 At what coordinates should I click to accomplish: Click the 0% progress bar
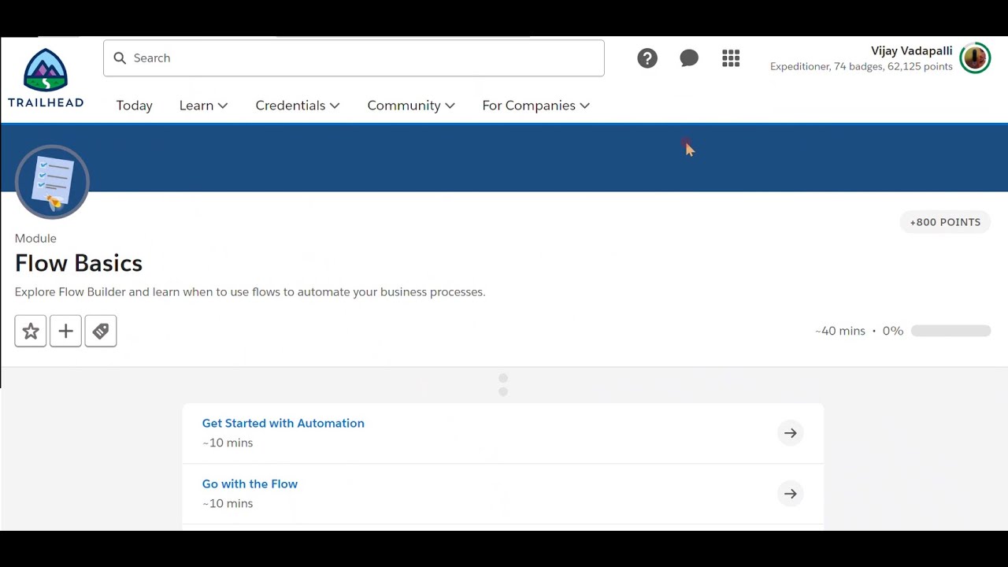pos(951,332)
